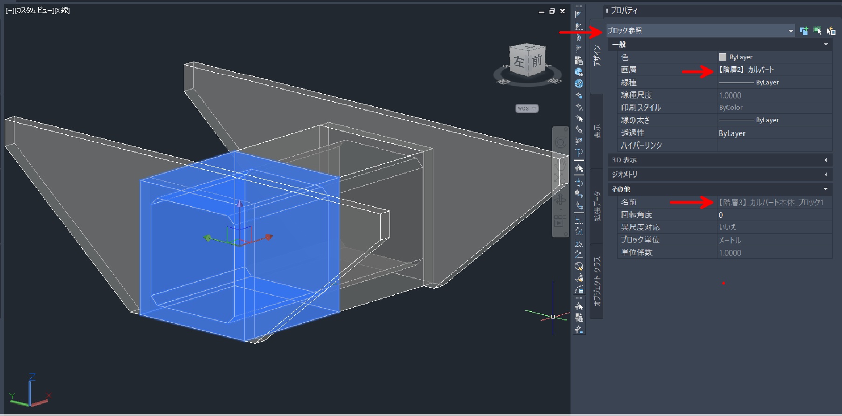842x416 pixels.
Task: Click the 左 face of the ViewCube
Action: [x=519, y=61]
